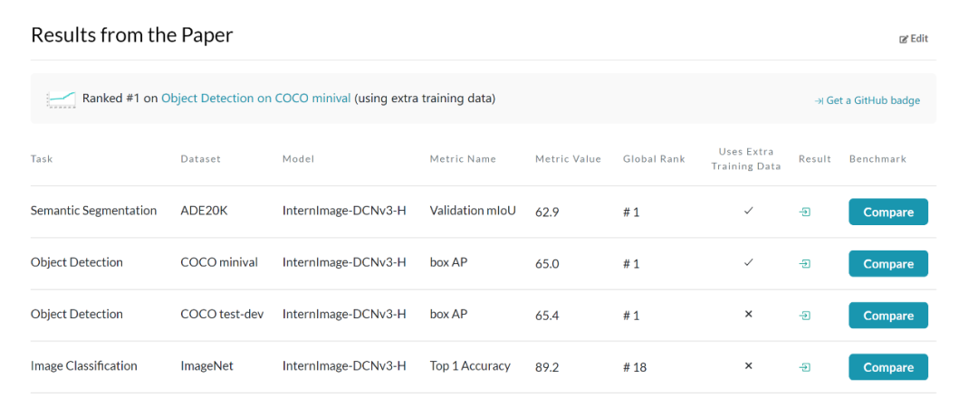This screenshot has width=978, height=416.
Task: Open result icon for ADE20K row
Action: point(805,212)
